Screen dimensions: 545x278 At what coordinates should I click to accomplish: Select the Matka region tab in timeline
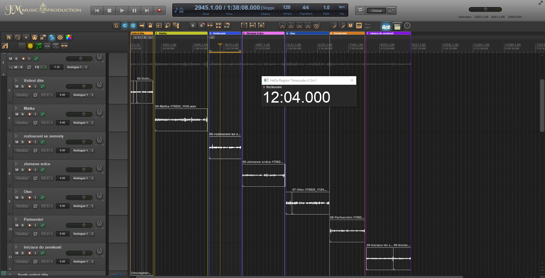click(x=181, y=33)
